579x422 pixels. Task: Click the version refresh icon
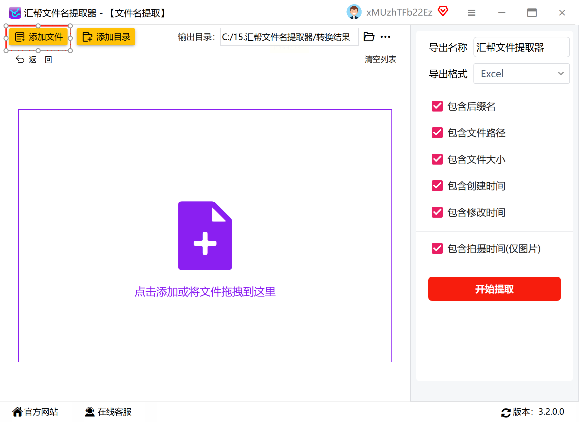506,412
